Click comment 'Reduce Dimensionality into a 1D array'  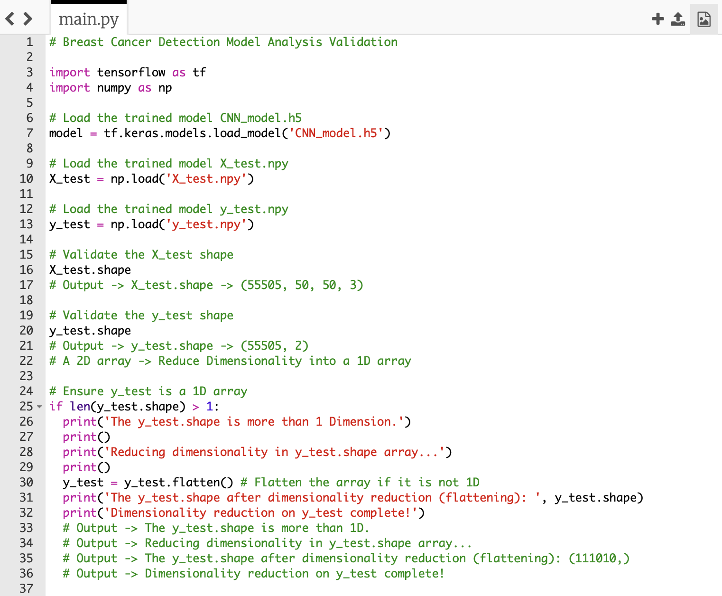click(285, 361)
